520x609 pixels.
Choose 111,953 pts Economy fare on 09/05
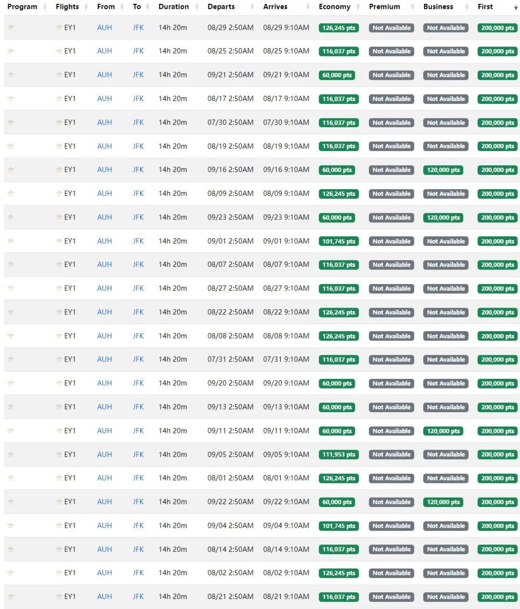338,454
